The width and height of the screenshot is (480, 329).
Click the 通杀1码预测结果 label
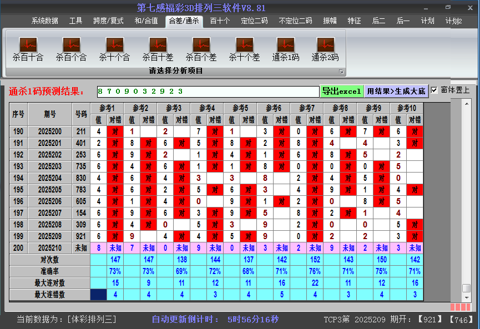(46, 91)
